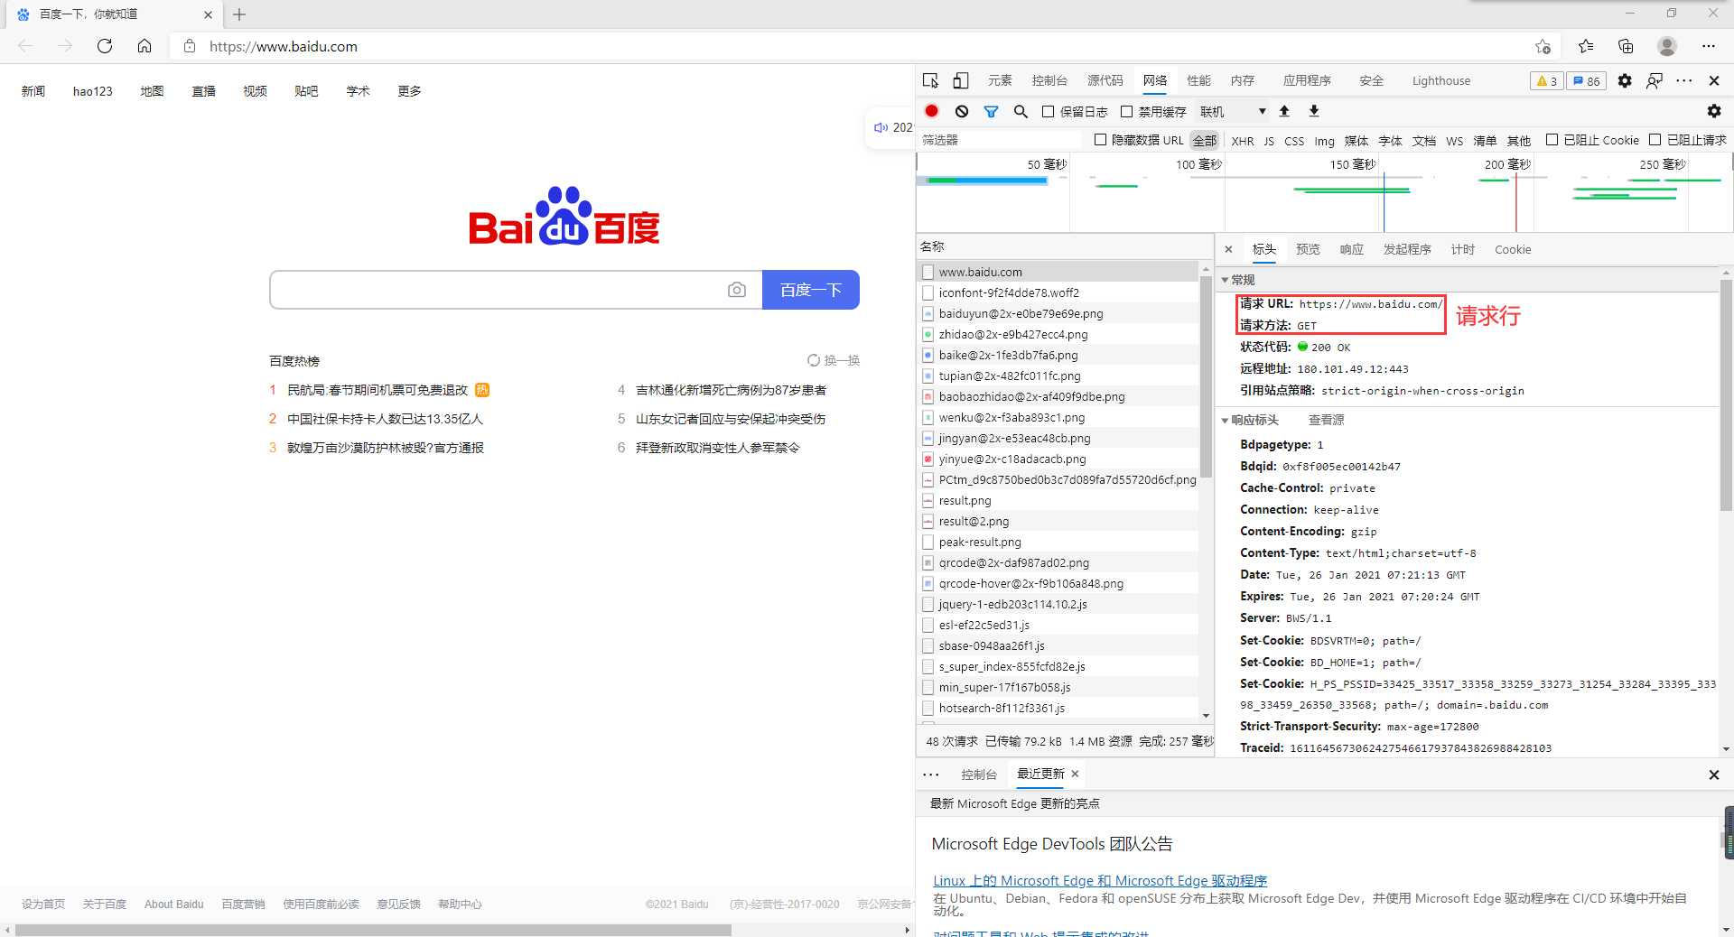Close the drawer panel at bottom
Viewport: 1734px width, 937px height.
tap(1714, 775)
